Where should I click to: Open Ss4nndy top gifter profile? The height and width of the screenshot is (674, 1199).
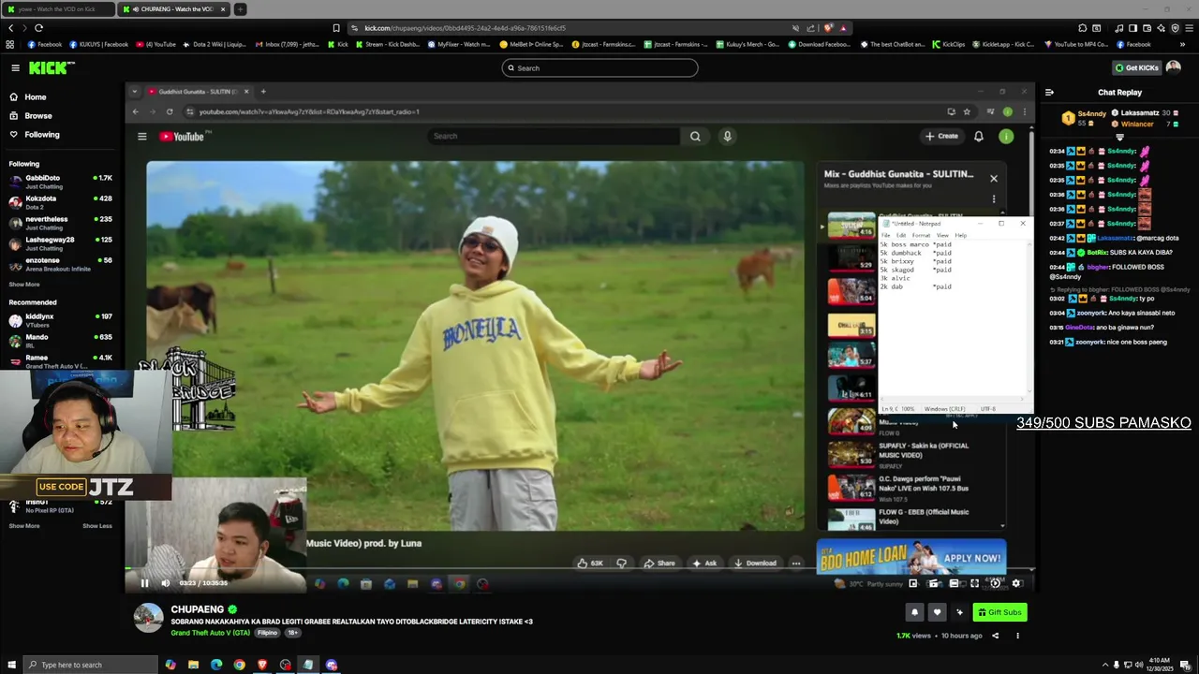[1084, 117]
